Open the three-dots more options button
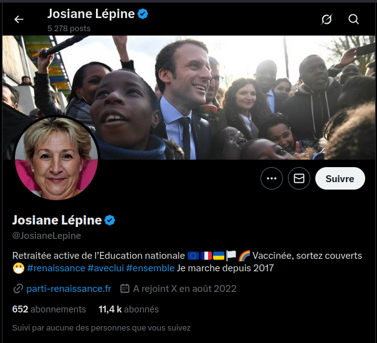 pyautogui.click(x=272, y=178)
